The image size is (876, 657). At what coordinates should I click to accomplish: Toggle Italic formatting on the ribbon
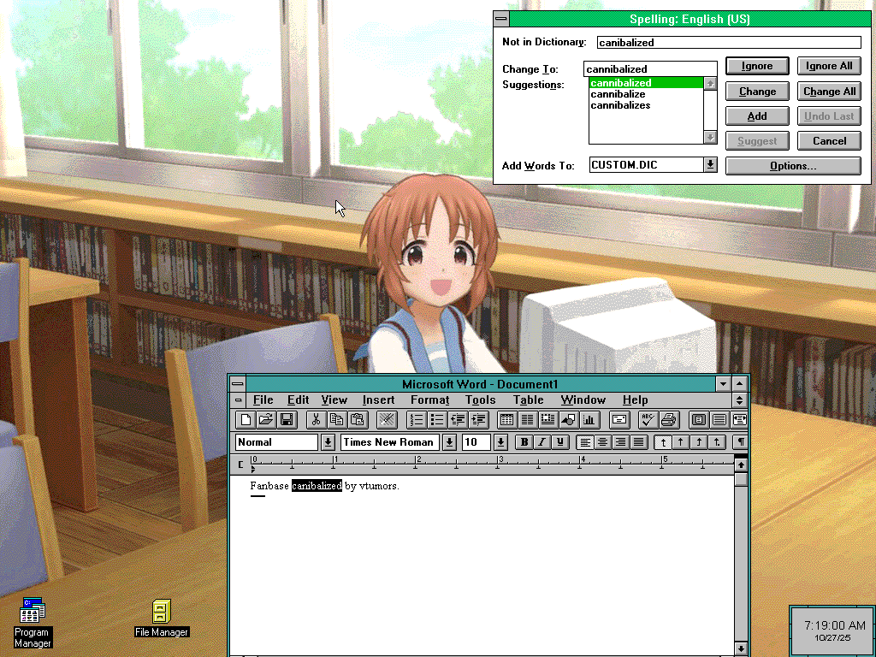click(542, 442)
